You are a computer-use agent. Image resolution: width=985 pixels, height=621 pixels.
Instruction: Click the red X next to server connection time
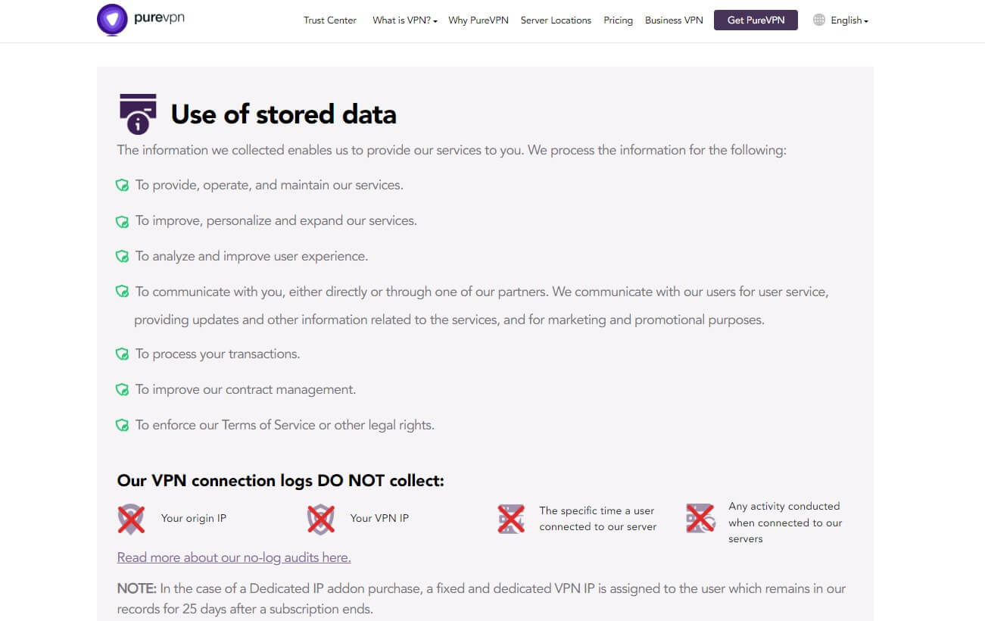[x=511, y=518]
